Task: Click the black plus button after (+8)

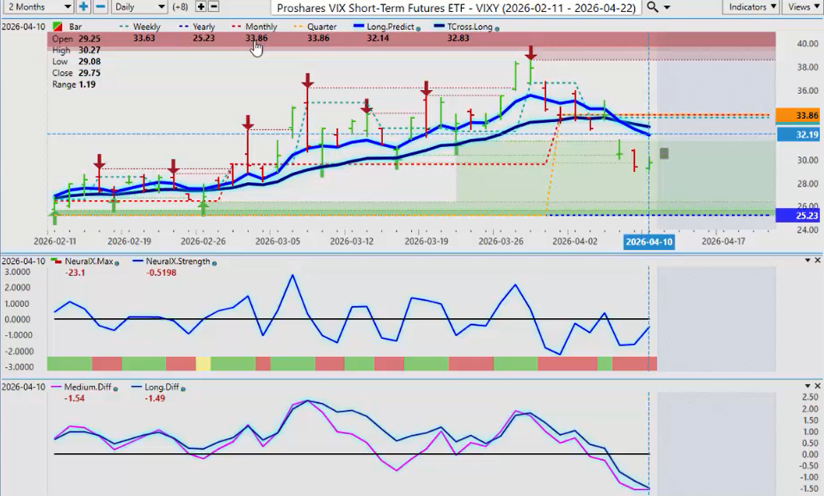Action: pyautogui.click(x=200, y=7)
